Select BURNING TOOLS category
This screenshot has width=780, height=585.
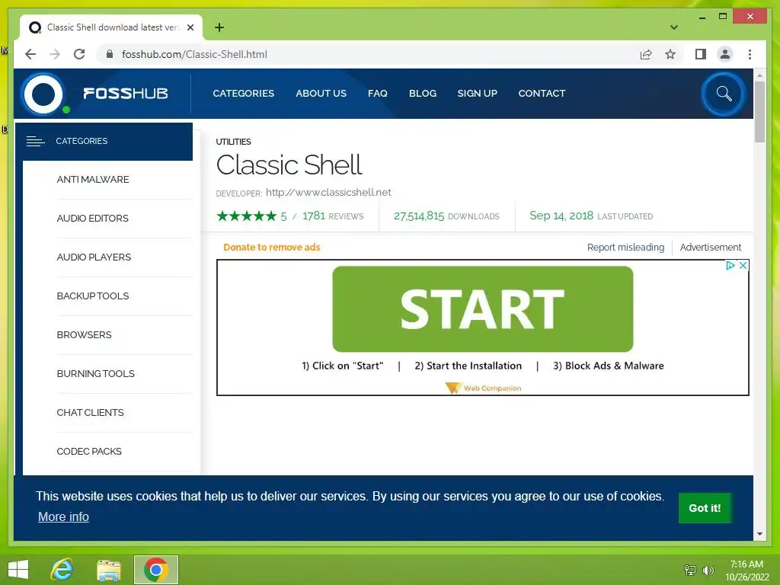coord(95,373)
